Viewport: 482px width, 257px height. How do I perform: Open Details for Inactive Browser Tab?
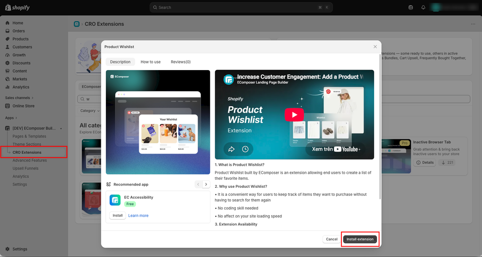click(x=425, y=162)
